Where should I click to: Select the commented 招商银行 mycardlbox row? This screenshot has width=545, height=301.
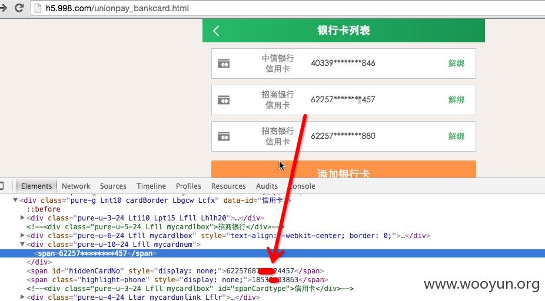(x=155, y=227)
